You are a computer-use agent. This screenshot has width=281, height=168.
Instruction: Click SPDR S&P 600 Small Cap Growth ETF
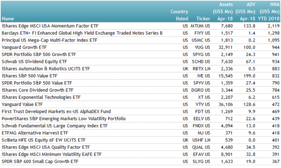[40, 161]
